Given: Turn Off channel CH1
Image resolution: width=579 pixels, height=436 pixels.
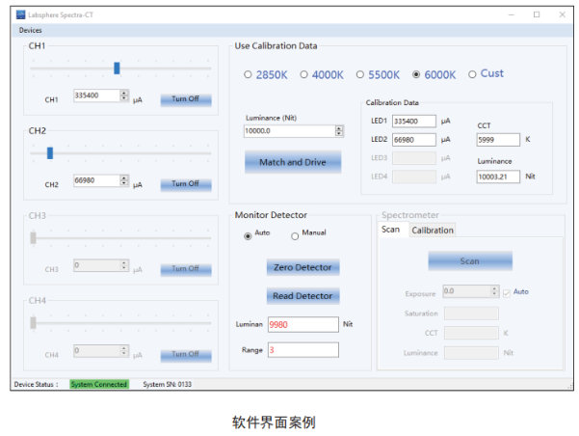Looking at the screenshot, I should [185, 99].
